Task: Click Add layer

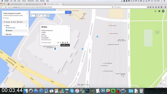Action: point(7,22)
